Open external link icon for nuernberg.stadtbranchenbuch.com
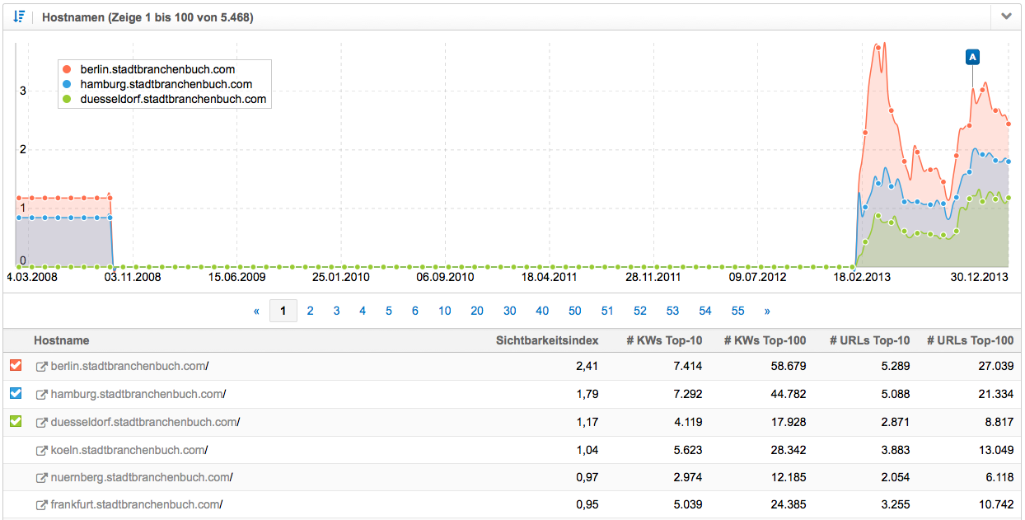 pyautogui.click(x=41, y=478)
